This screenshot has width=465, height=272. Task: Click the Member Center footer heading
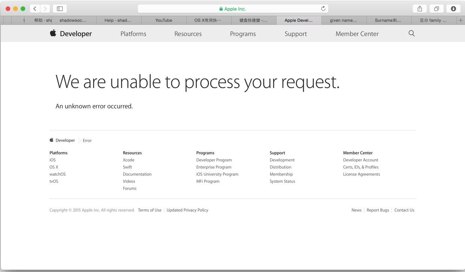(358, 153)
